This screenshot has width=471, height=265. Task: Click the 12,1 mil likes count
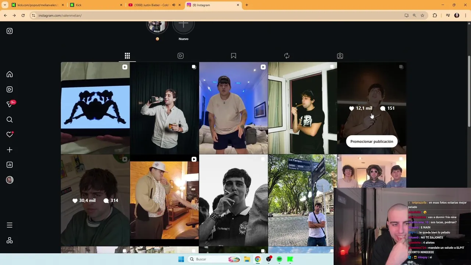[x=361, y=108]
